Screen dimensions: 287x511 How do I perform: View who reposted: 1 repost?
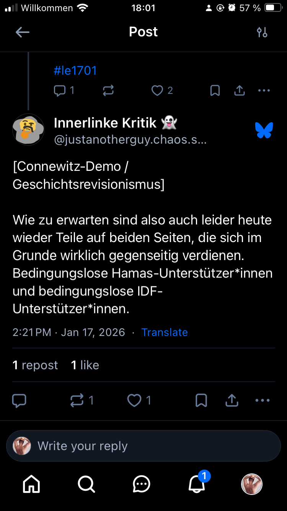(x=35, y=365)
